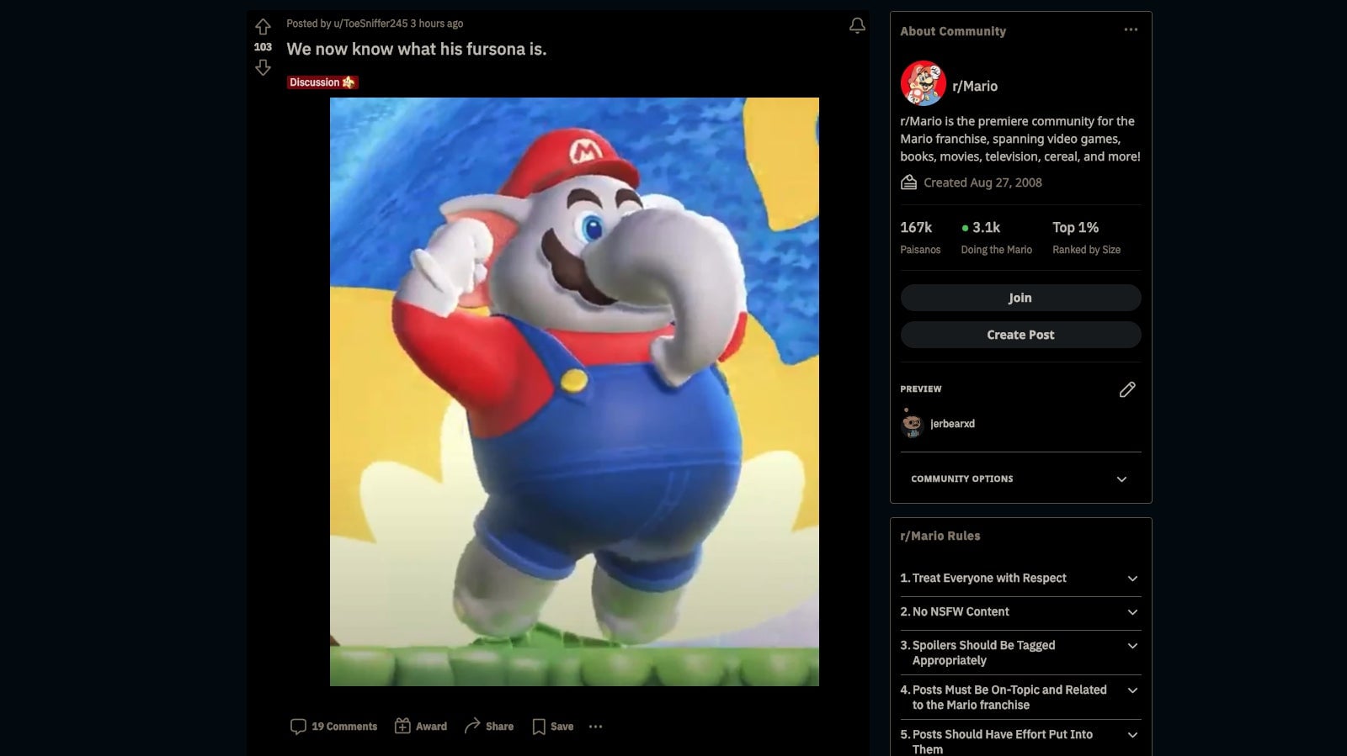This screenshot has height=756, width=1347.
Task: Click the r/Mario Rules heading
Action: [x=940, y=536]
